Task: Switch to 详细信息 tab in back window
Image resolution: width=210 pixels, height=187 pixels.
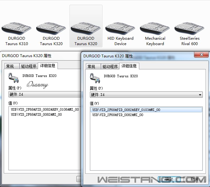Action: 48,66
